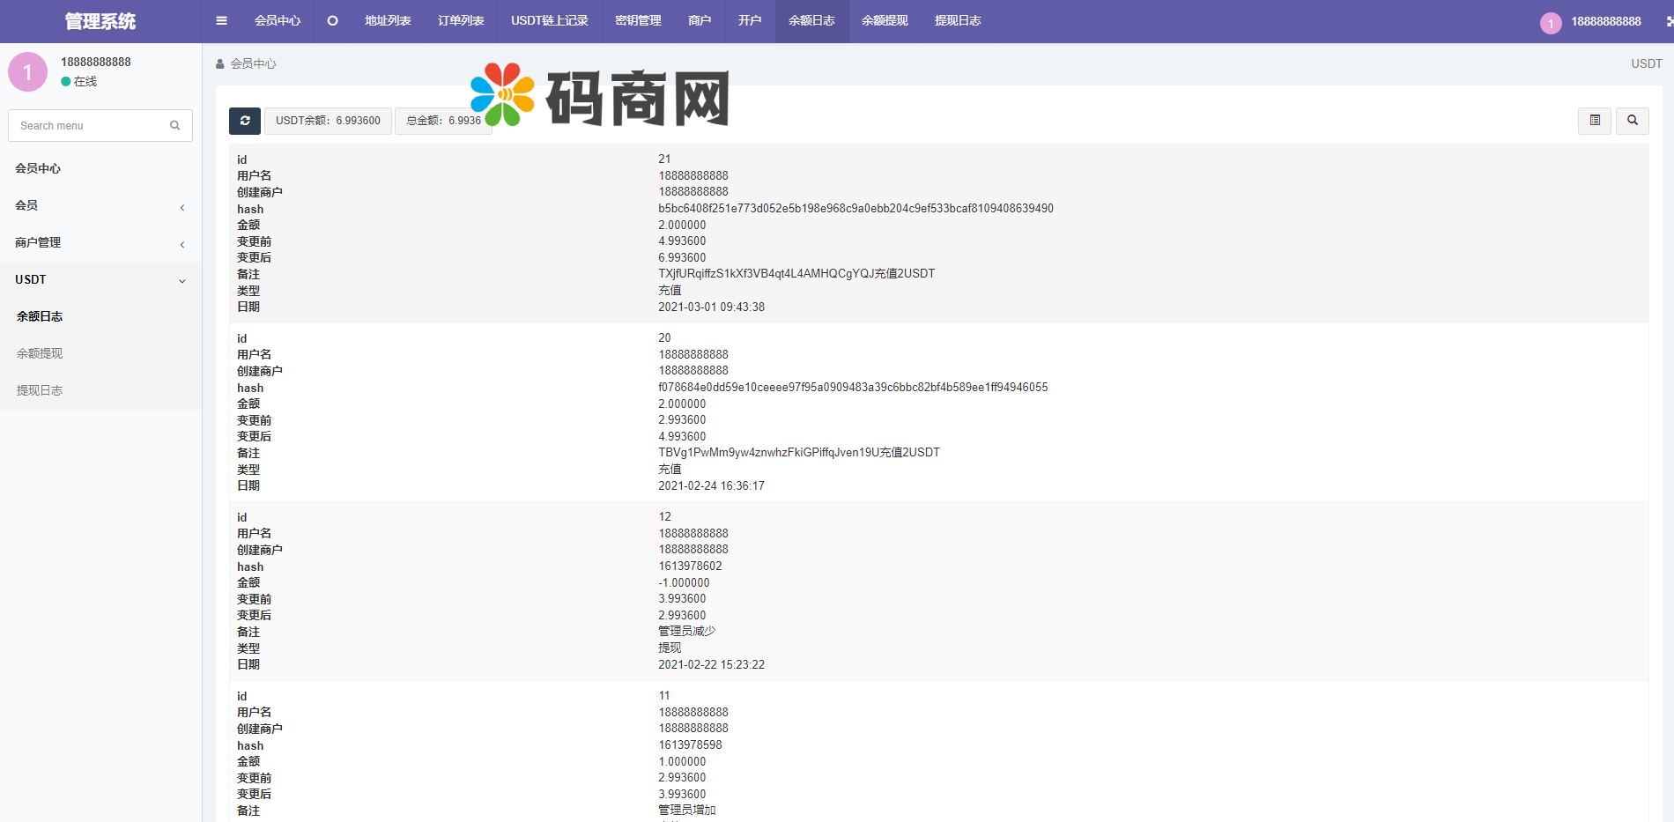Open the 地址列表 tab
The height and width of the screenshot is (822, 1674).
388,21
